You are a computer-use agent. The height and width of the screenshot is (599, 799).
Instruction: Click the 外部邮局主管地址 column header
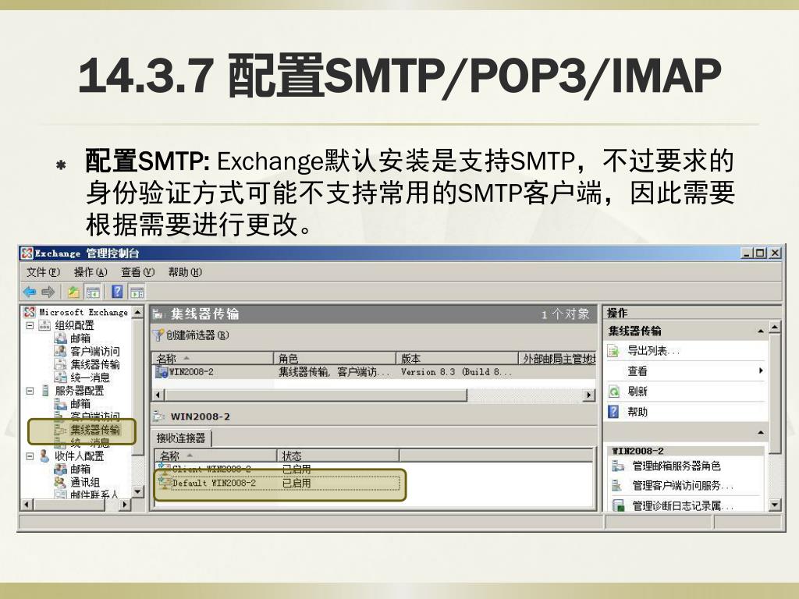point(557,359)
